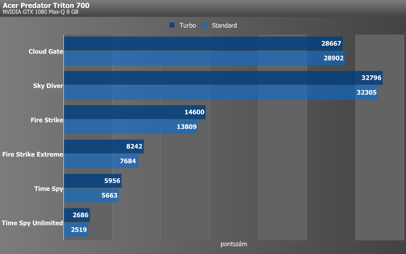Click the Sky Diver axis label
Image resolution: width=406 pixels, height=254 pixels.
48,86
